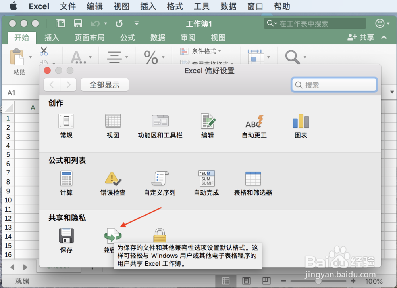Switch to the 插入 ribbon tab

coord(52,38)
